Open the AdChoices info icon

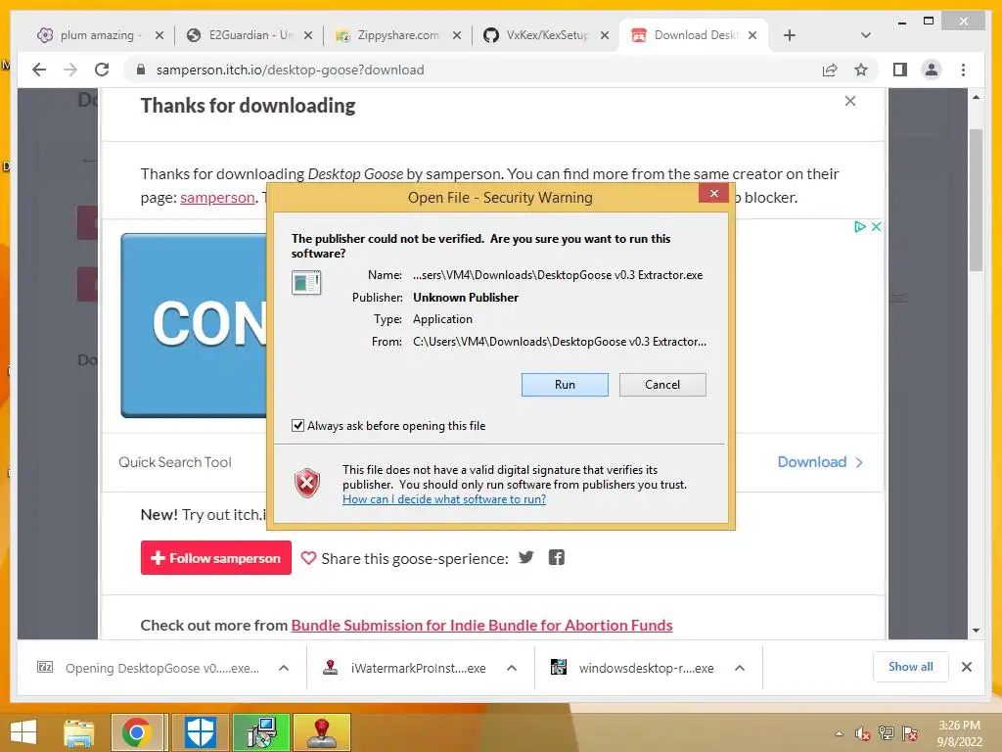pyautogui.click(x=860, y=226)
